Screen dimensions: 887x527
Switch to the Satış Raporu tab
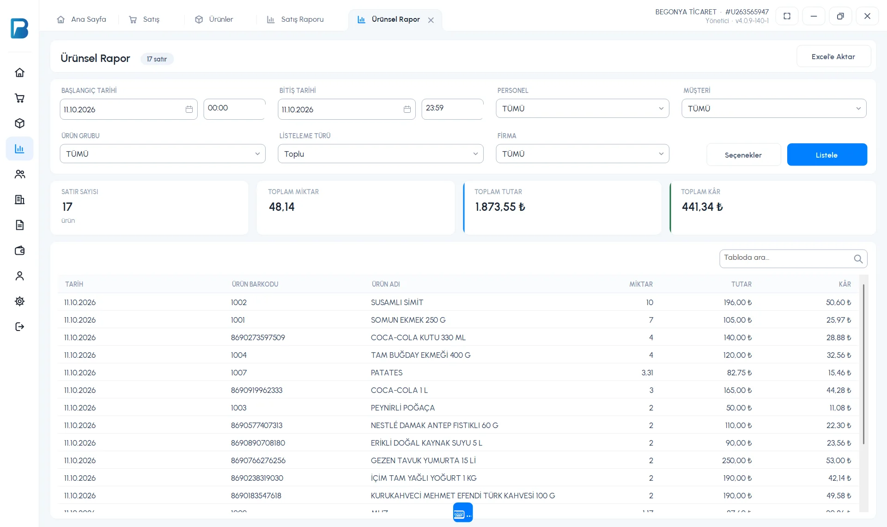tap(296, 19)
